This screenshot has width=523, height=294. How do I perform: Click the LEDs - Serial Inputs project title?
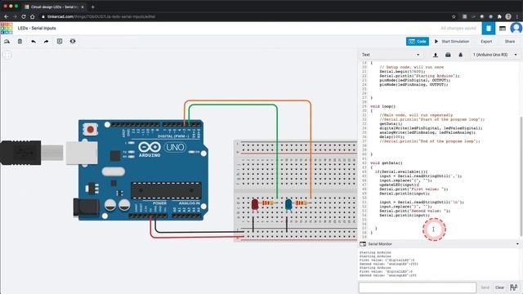tap(37, 29)
